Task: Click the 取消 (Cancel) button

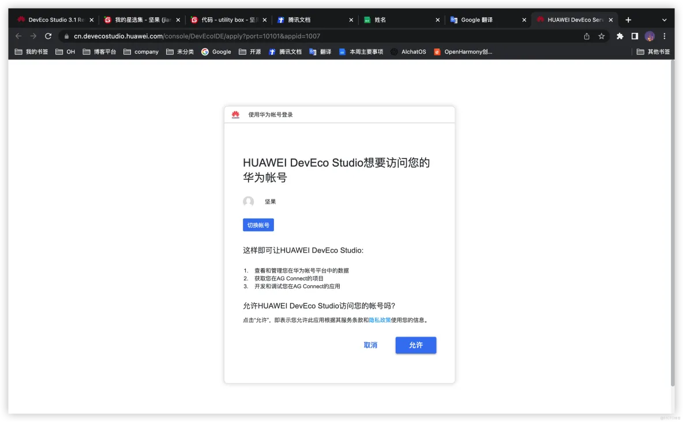Action: (x=370, y=345)
